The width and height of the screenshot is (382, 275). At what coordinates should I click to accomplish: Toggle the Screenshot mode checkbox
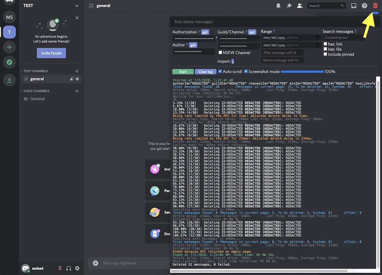[246, 71]
